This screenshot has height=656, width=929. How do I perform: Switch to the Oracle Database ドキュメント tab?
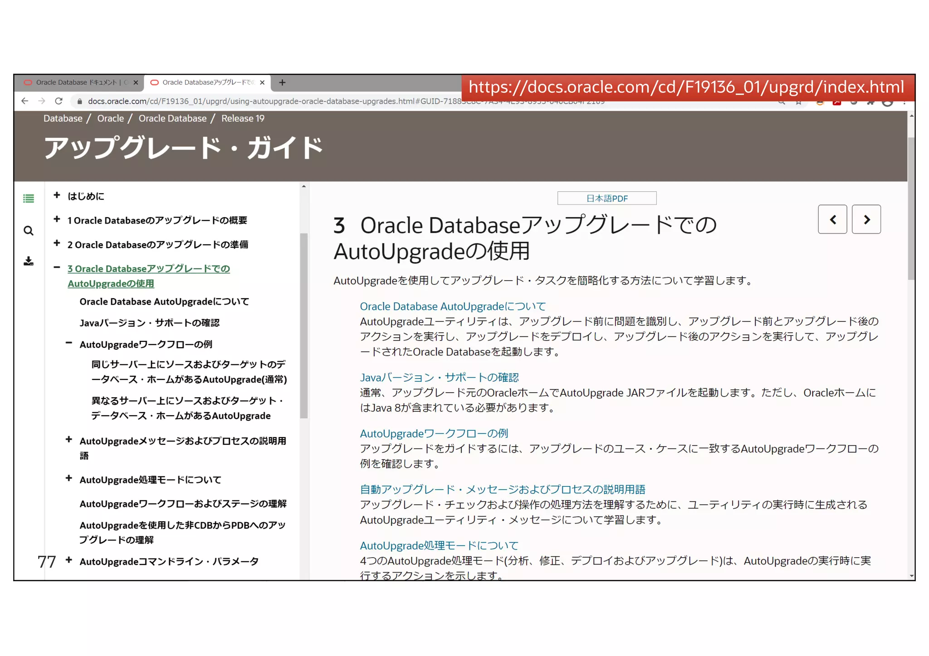79,83
